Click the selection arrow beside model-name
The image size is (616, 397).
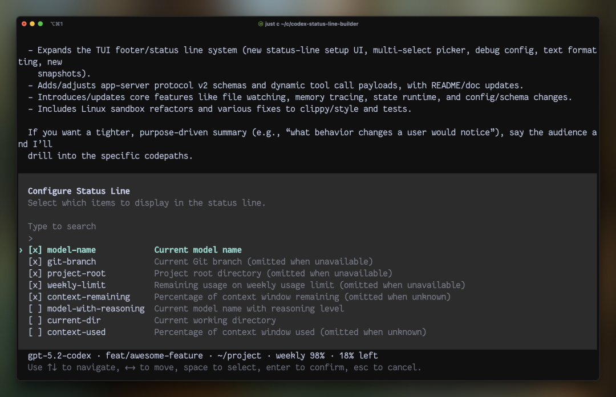21,250
